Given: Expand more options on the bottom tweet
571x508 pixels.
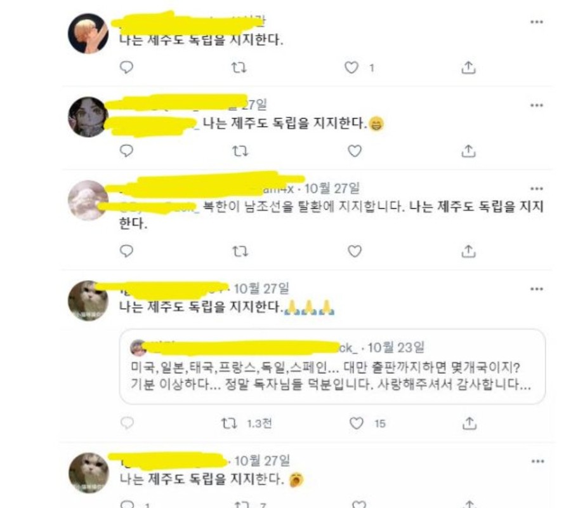Looking at the screenshot, I should (537, 462).
